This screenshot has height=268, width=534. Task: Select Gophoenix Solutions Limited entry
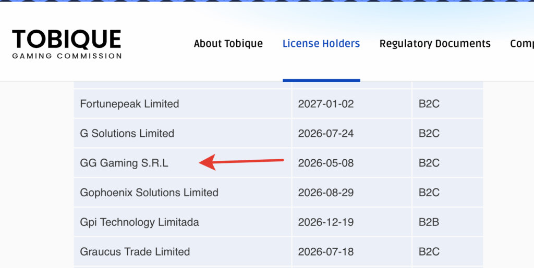click(x=149, y=193)
